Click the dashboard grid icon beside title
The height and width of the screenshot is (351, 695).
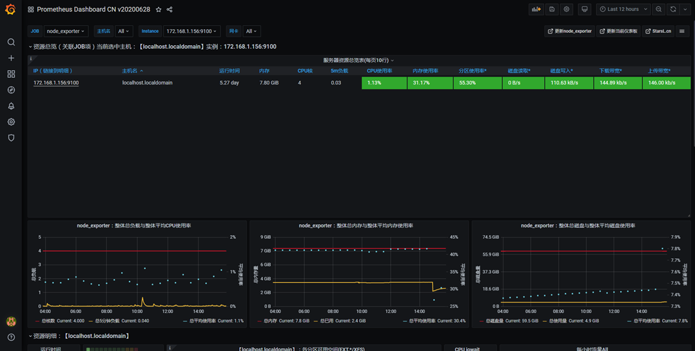(x=30, y=9)
